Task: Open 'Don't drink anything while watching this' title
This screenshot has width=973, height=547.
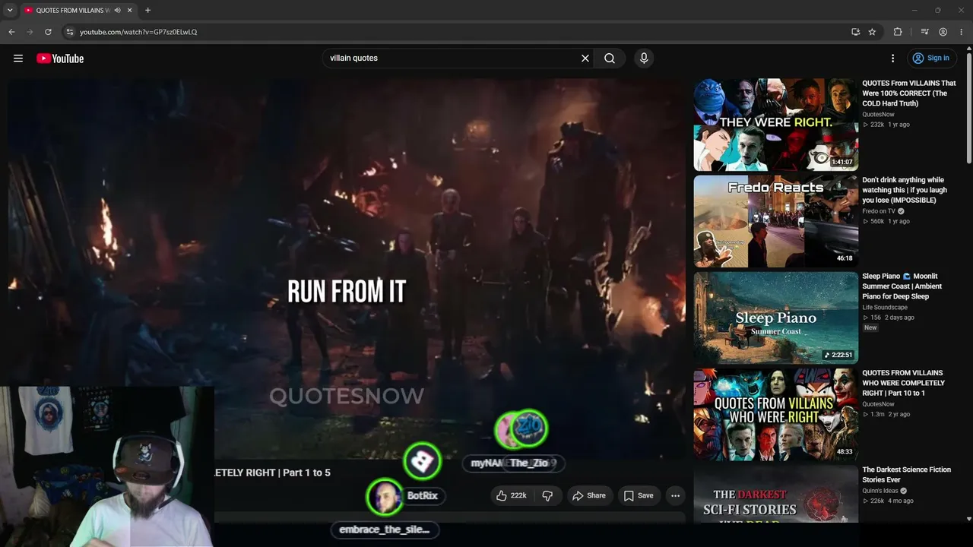Action: pos(905,190)
